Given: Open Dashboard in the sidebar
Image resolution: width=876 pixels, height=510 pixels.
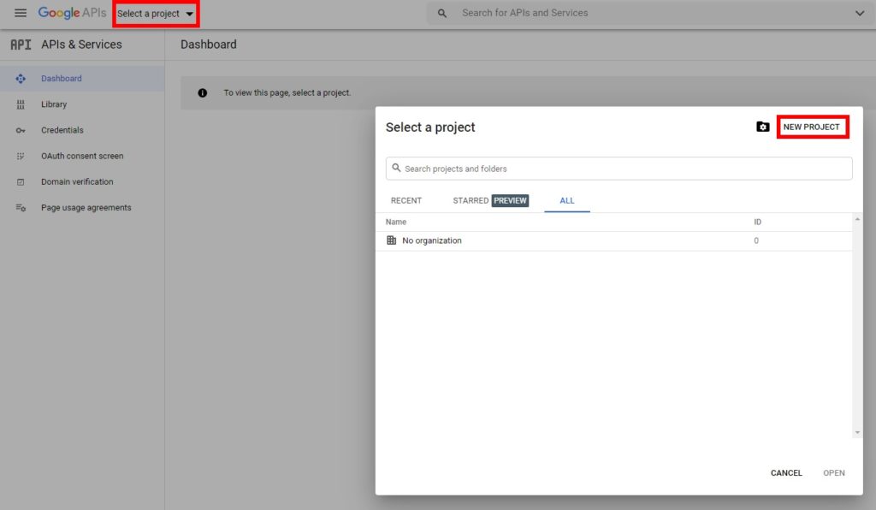Looking at the screenshot, I should [x=82, y=79].
